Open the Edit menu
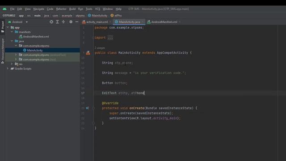Screen dimensions: 286x161 click(20, 9)
